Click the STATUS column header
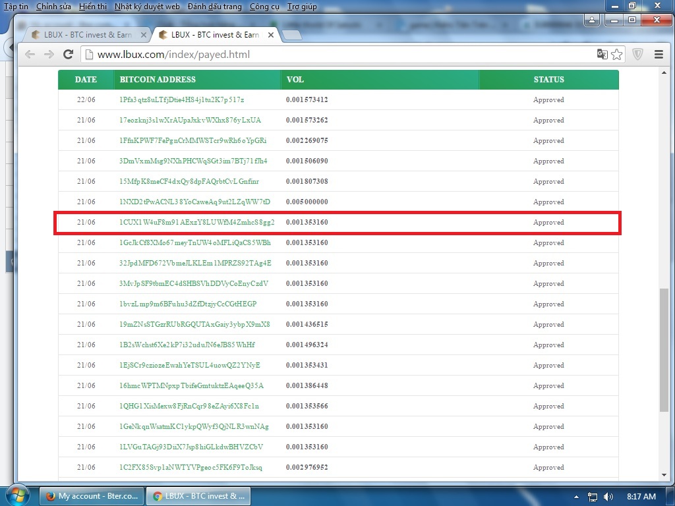Viewport: 675px width, 506px height. (548, 79)
